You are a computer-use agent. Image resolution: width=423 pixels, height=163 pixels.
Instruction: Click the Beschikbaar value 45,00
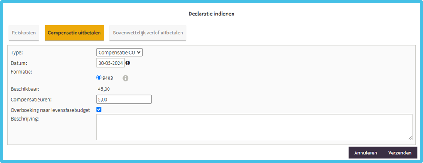[104, 89]
